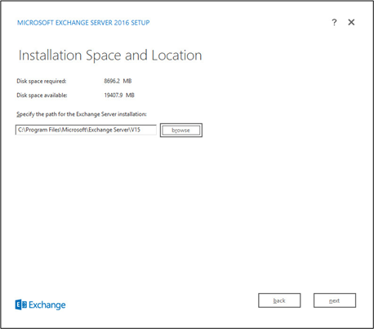The height and width of the screenshot is (329, 374).
Task: Focus the Exchange Server installation path field
Action: pos(86,130)
